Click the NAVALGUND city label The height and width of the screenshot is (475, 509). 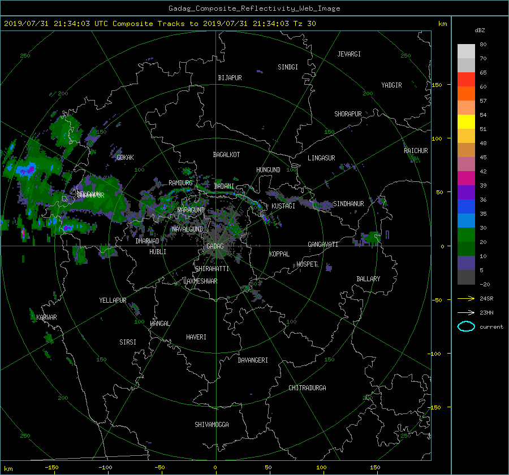click(187, 229)
